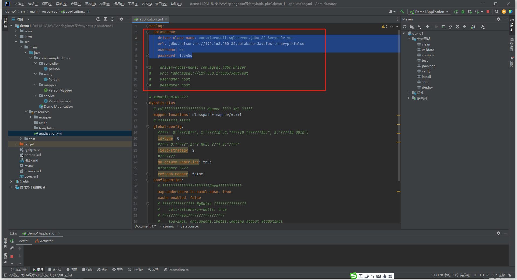Open the 终端 terminal tool window
The height and width of the screenshot is (280, 517).
point(87,269)
